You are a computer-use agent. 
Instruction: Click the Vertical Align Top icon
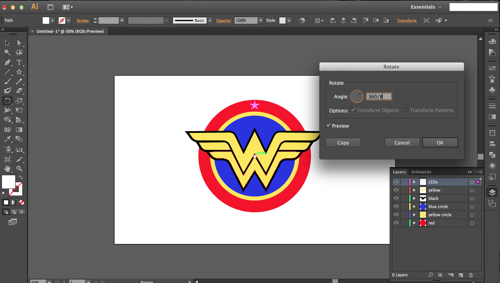click(366, 21)
